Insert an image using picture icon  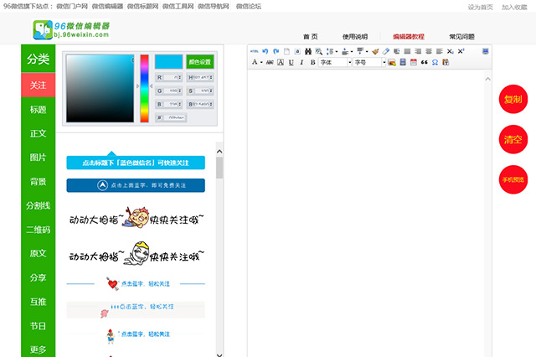pos(392,62)
